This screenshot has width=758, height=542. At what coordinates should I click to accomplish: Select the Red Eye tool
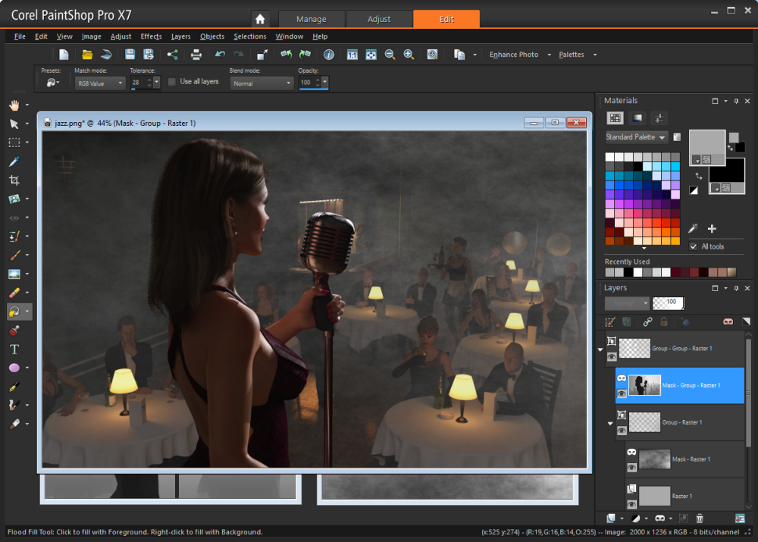click(14, 218)
